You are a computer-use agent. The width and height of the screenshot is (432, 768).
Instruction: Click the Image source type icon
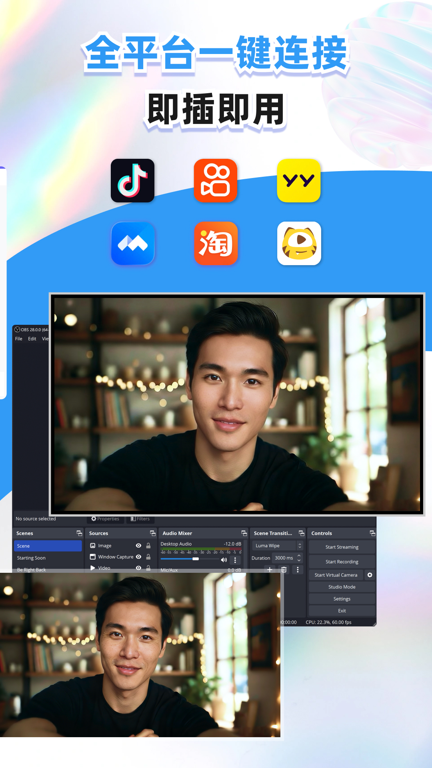tap(93, 546)
